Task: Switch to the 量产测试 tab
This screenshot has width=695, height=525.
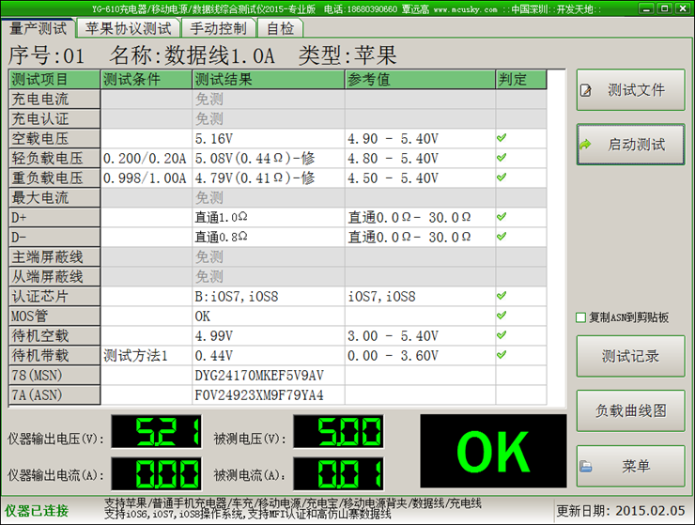Action: click(38, 28)
